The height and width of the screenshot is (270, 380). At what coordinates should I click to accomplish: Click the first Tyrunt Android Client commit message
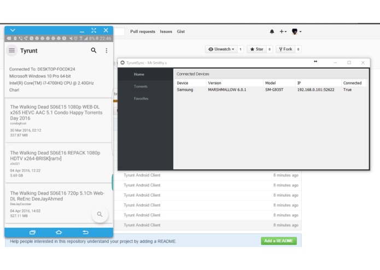(142, 175)
